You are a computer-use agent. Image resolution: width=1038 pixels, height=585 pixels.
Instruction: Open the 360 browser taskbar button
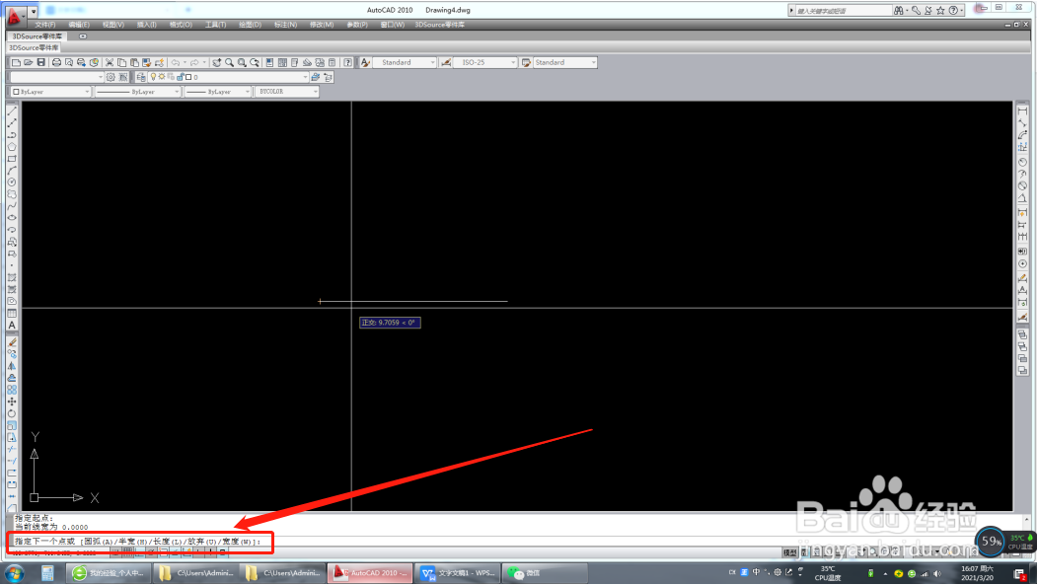coord(109,573)
